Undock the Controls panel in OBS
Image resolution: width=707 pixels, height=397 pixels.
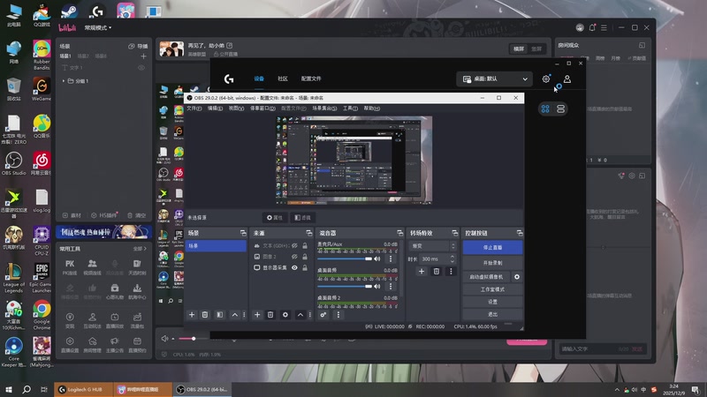point(520,233)
